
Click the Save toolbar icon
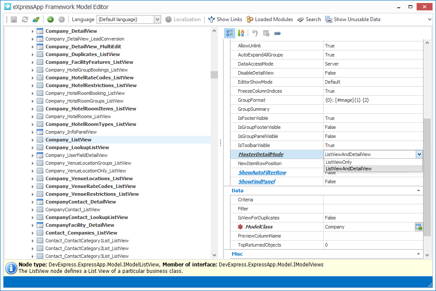pos(14,19)
